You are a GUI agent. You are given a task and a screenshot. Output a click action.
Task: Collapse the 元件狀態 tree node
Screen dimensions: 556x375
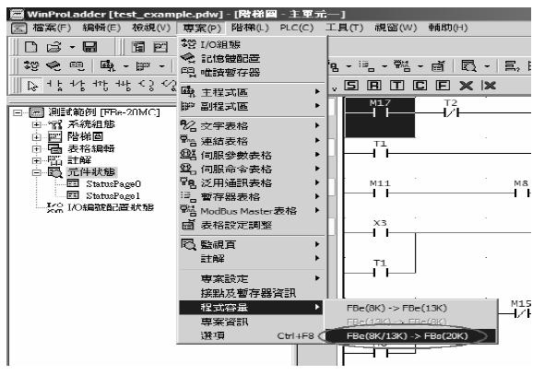(x=37, y=172)
